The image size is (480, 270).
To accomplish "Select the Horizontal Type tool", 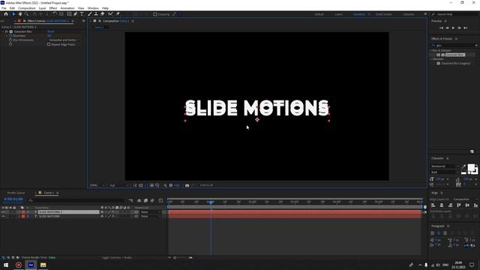I will click(82, 14).
